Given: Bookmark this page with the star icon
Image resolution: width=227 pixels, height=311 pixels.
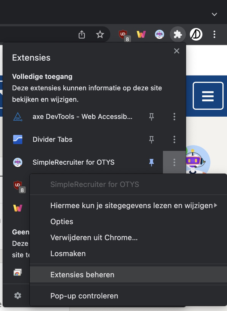Looking at the screenshot, I should 100,34.
